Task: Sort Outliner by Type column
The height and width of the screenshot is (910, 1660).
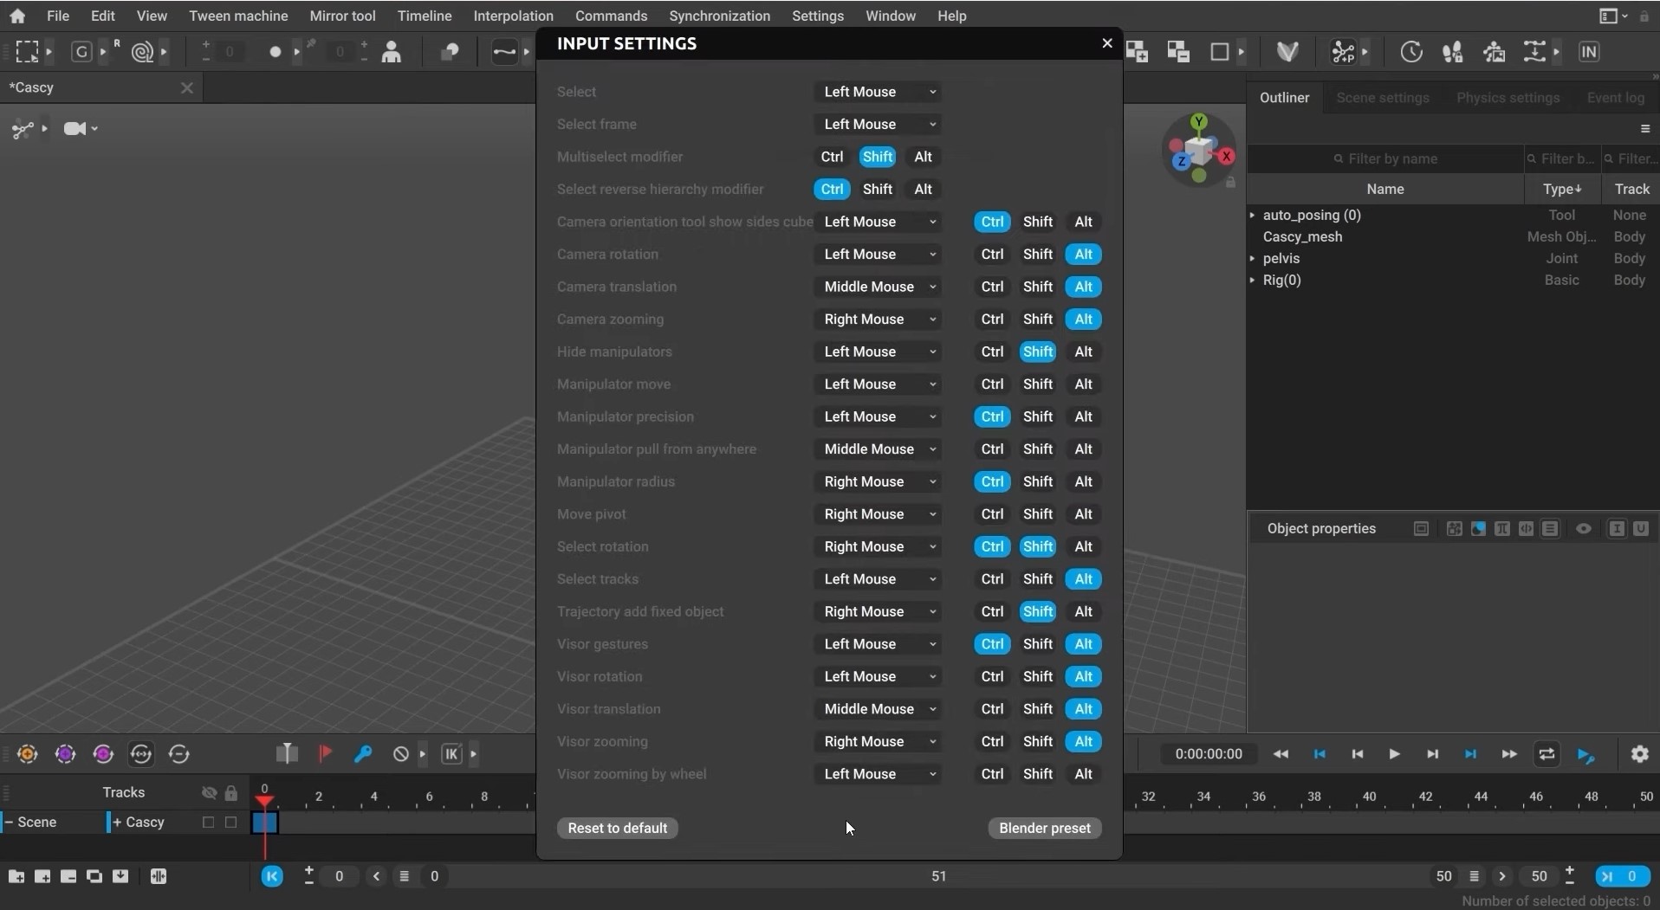Action: click(1561, 189)
